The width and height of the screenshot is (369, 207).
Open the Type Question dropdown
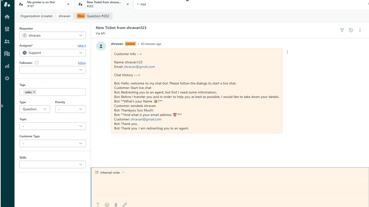[x=35, y=109]
